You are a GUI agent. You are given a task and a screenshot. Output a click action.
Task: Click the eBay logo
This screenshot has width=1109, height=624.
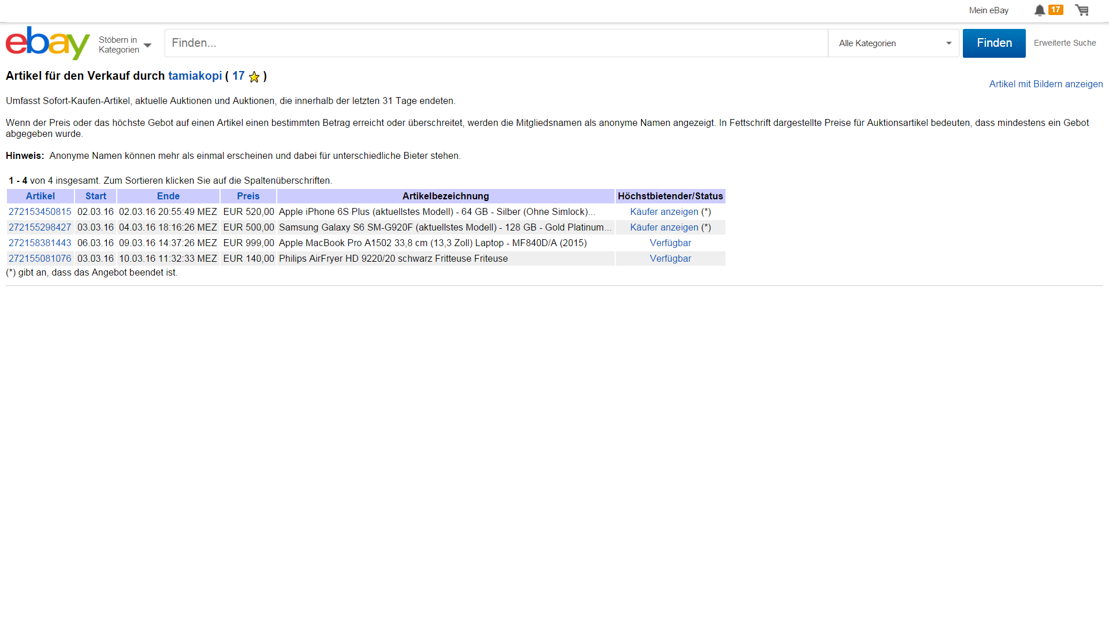pos(48,43)
